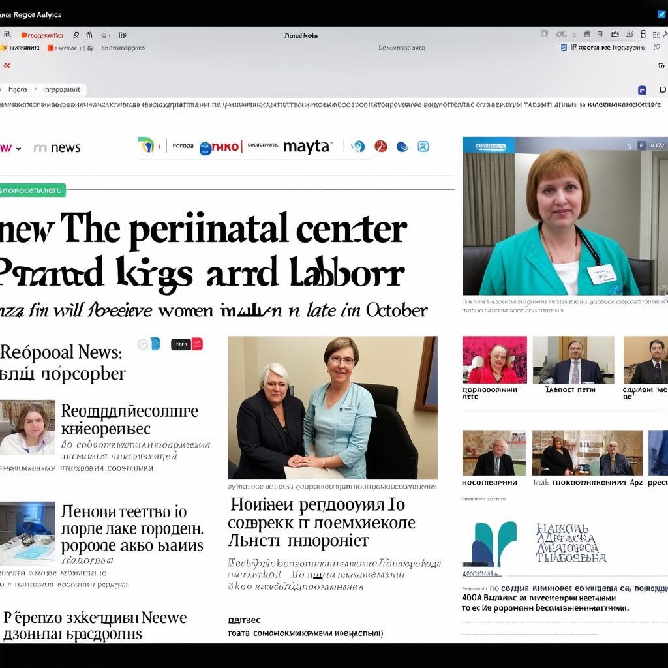Toggle the black pill switch near Regional News
This screenshot has height=668, width=668.
181,344
